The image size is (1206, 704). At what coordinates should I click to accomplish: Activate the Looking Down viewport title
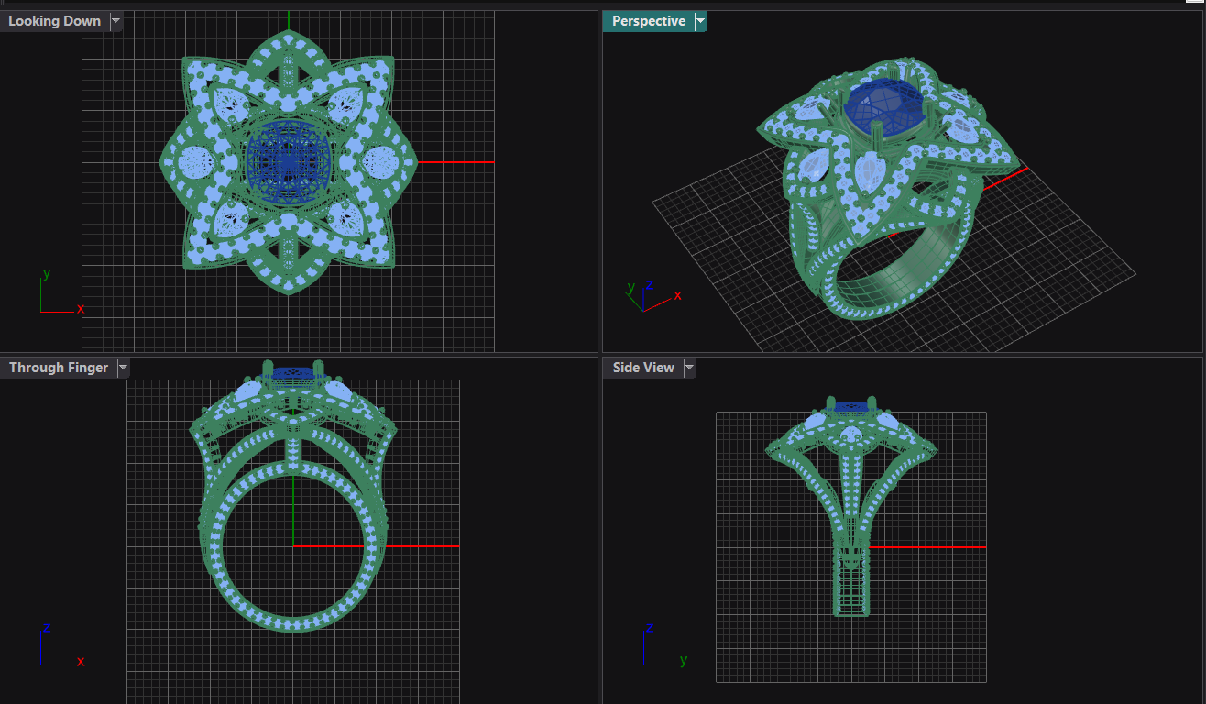pyautogui.click(x=54, y=21)
